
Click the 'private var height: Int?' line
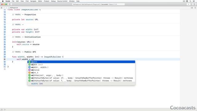pos(26,32)
